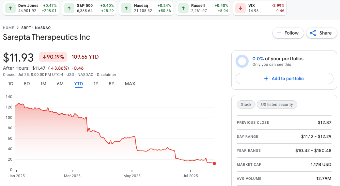This screenshot has height=186, width=340.
Task: Select the 1D chart range
Action: 11,84
